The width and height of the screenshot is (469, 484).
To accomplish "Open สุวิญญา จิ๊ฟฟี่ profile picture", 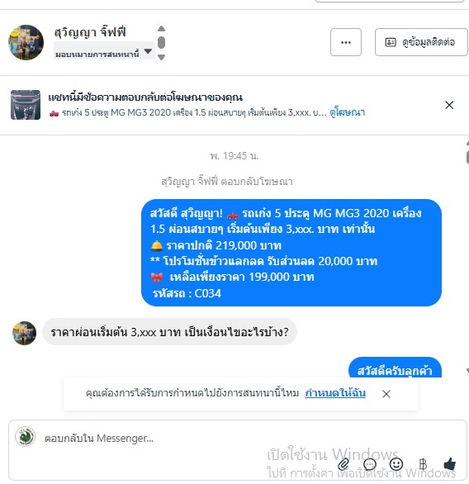I will tap(26, 43).
